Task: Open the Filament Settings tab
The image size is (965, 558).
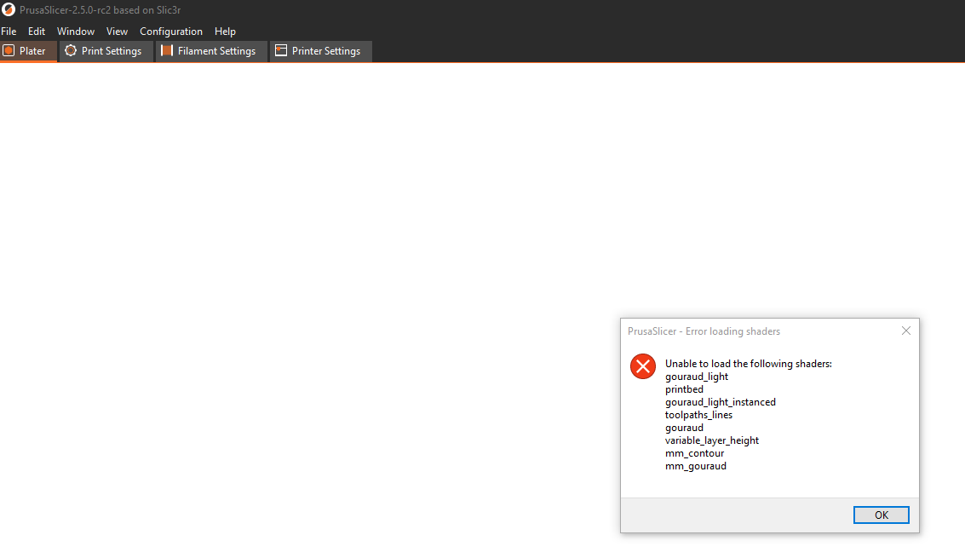Action: pos(211,50)
